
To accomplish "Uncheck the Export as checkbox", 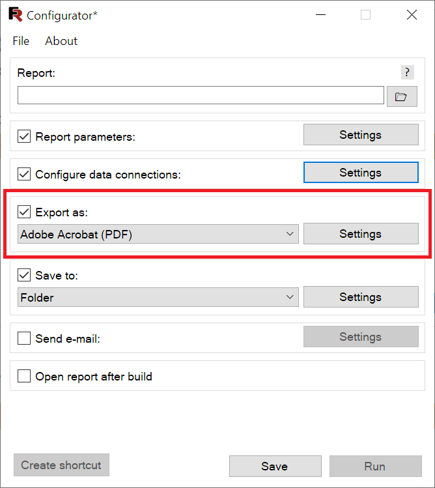I will pos(24,212).
